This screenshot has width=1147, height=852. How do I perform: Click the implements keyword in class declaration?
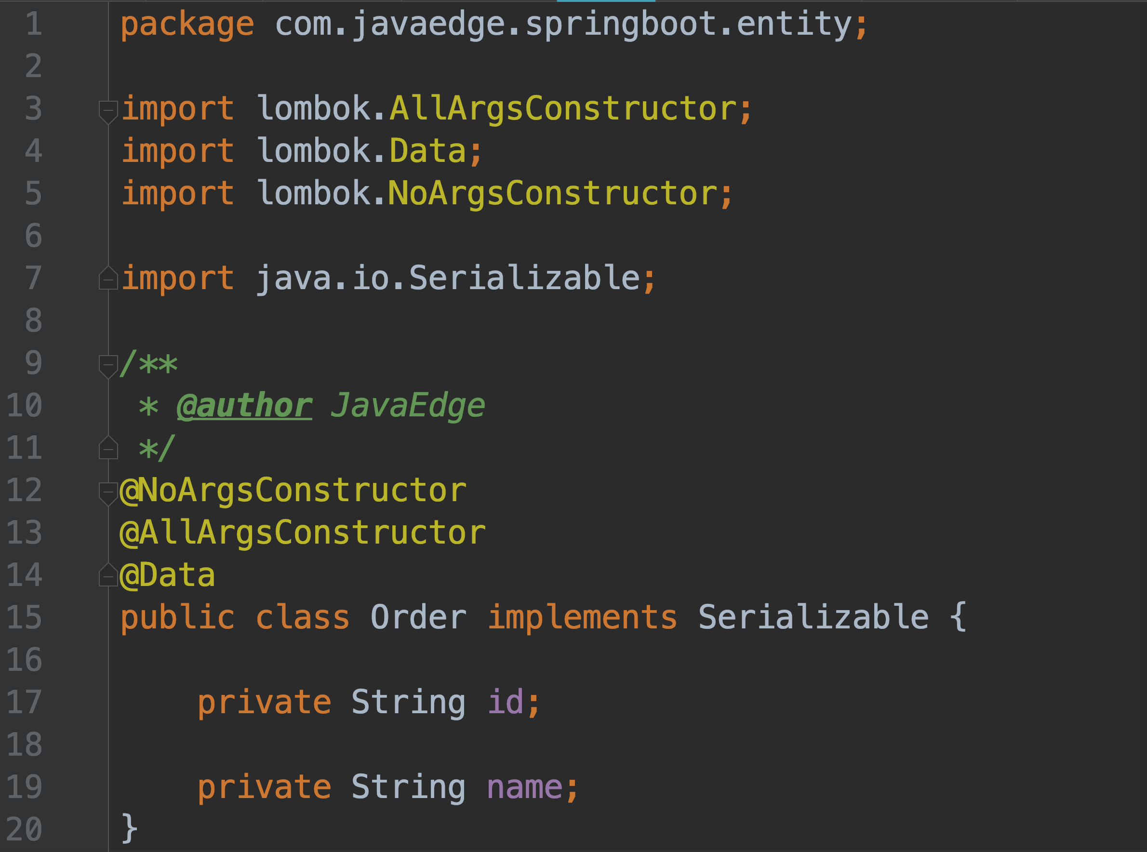(582, 617)
